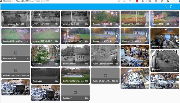Open the red shield extension icon
The height and width of the screenshot is (103, 180).
click(x=137, y=1)
